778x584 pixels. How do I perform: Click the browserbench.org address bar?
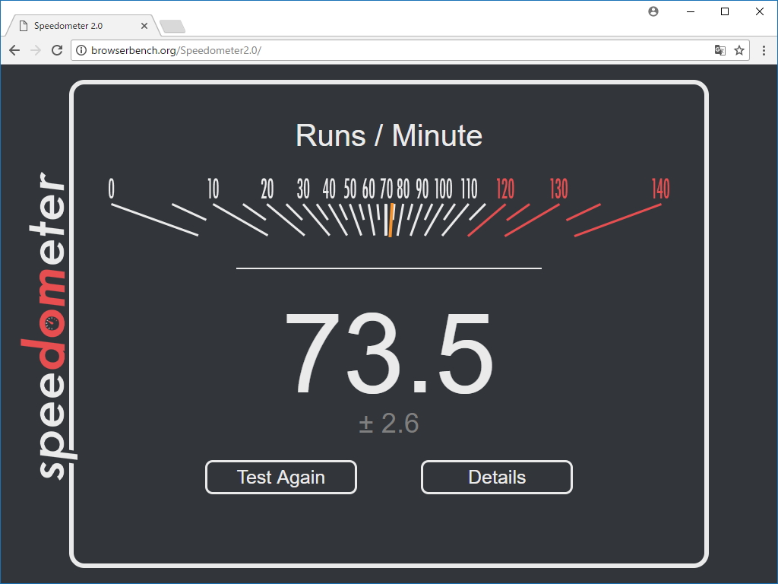[x=304, y=50]
